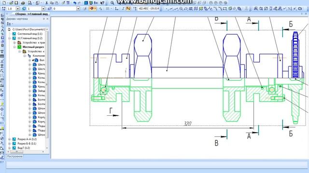Click the local coordinate system icon

(117, 9)
